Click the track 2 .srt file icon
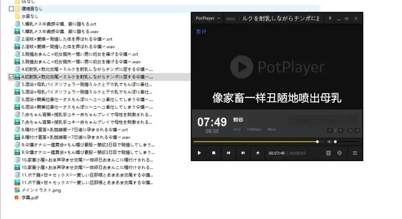 point(17,39)
